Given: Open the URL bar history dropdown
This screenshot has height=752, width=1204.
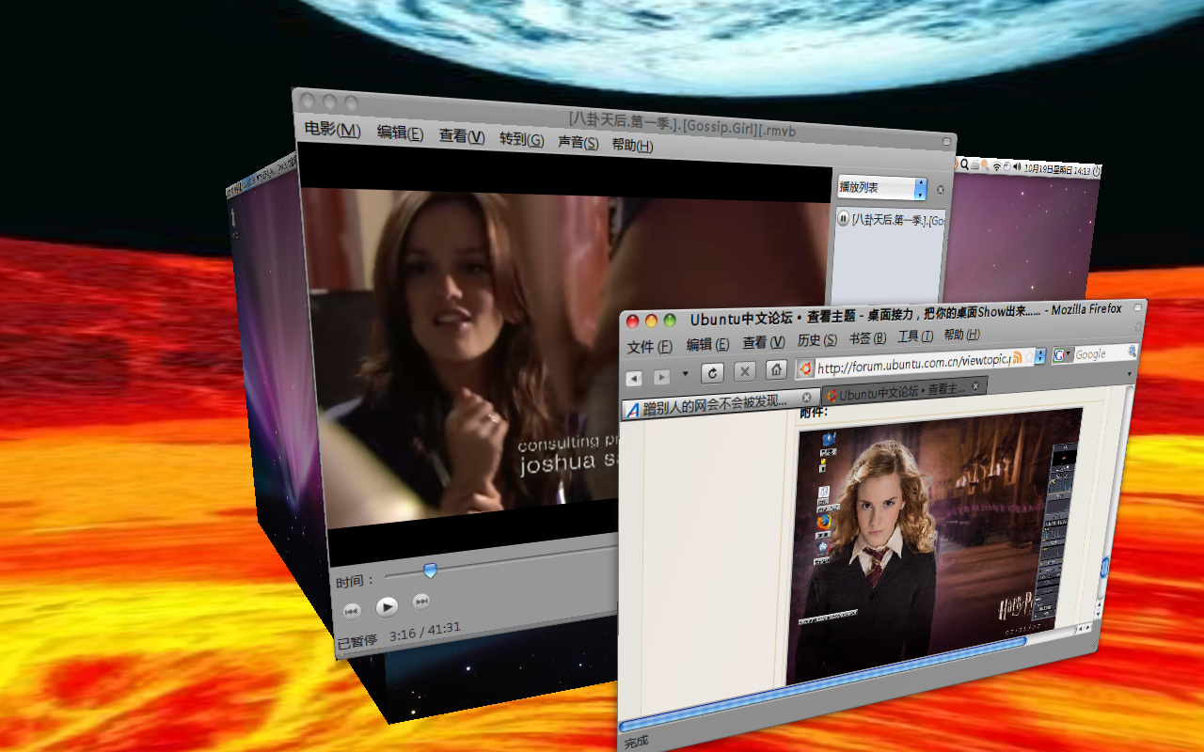Looking at the screenshot, I should pyautogui.click(x=1040, y=356).
